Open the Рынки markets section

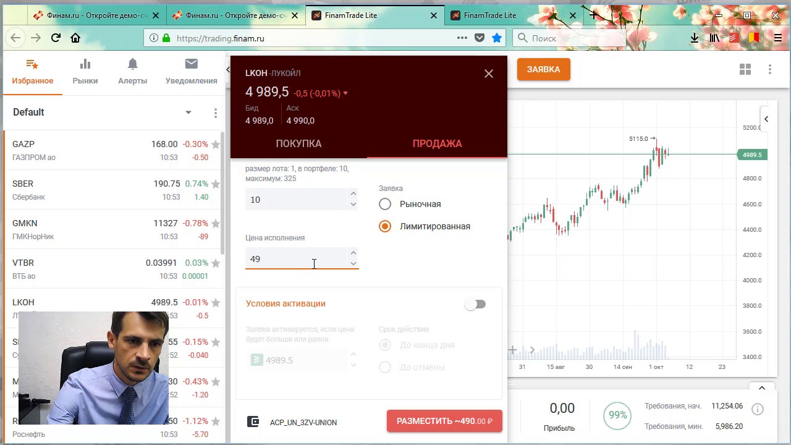(85, 72)
